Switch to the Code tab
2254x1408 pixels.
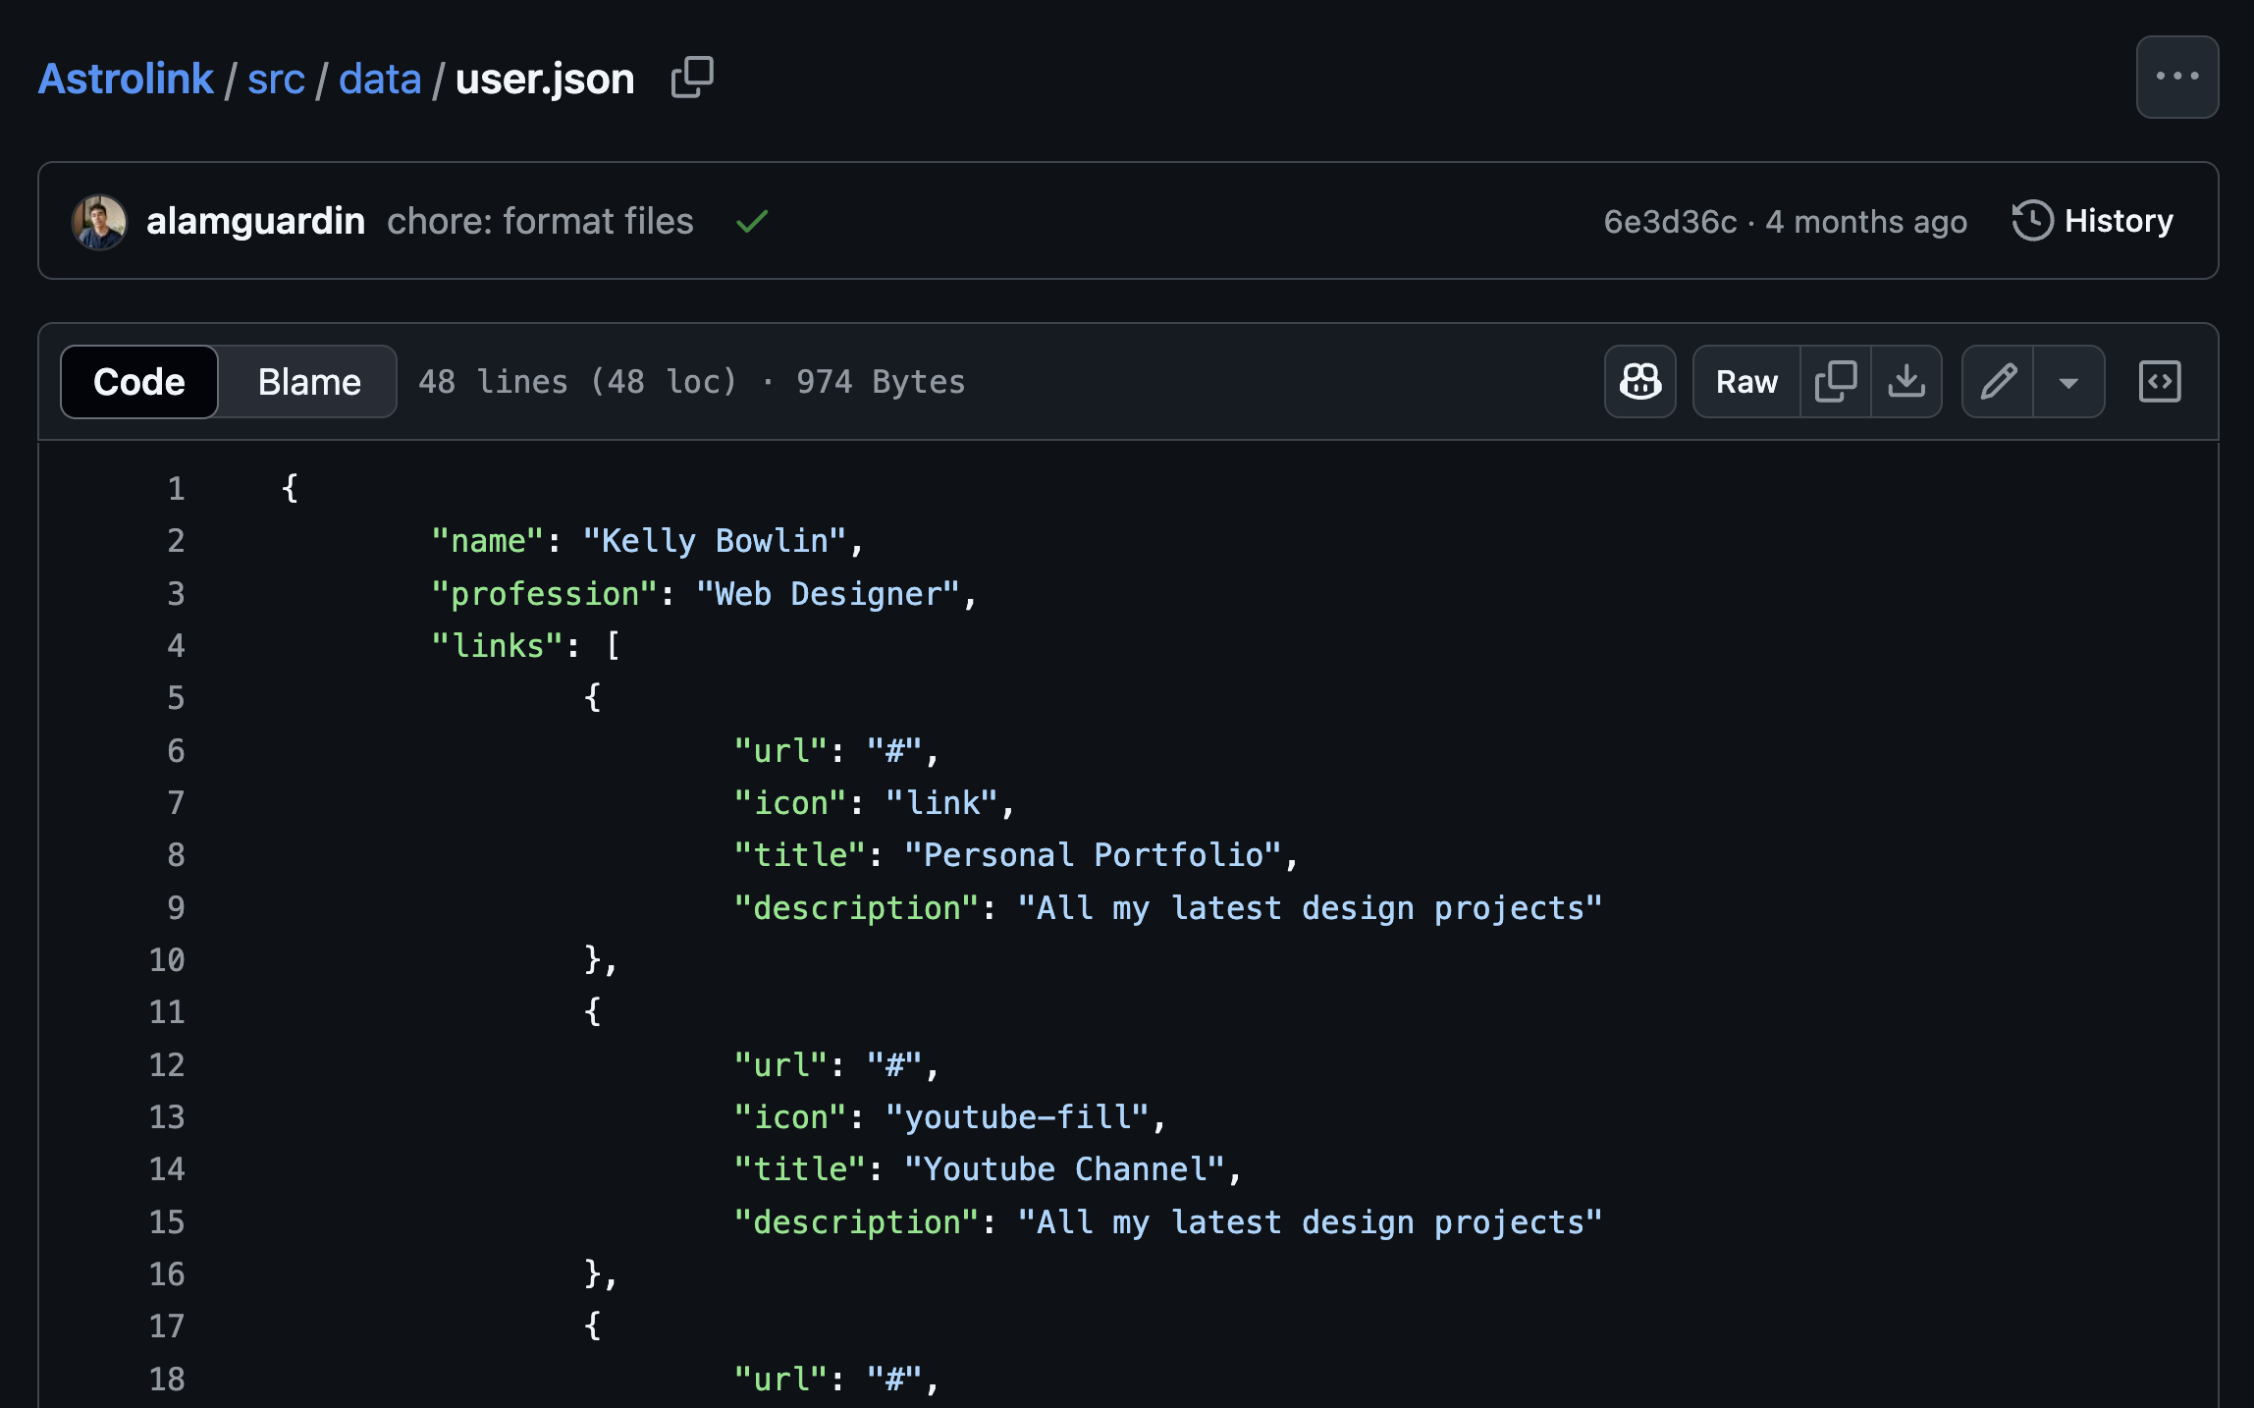[138, 381]
